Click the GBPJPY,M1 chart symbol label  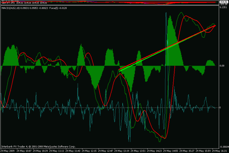[8, 3]
